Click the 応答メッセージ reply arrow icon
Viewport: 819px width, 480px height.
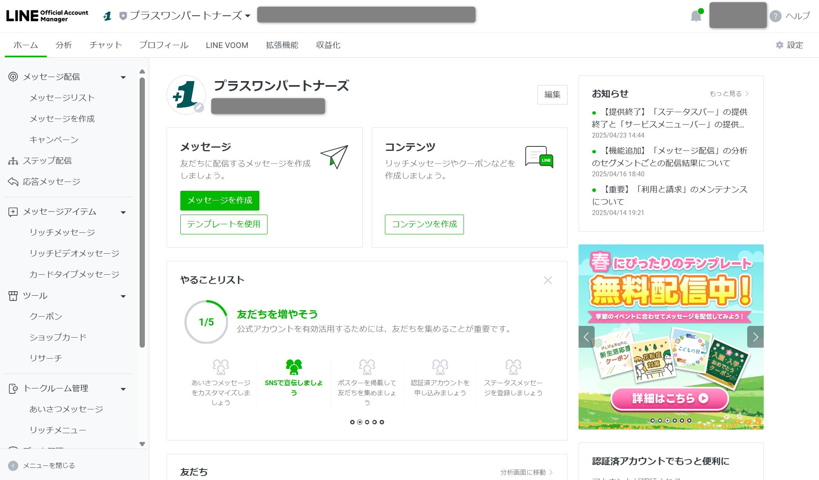(13, 182)
